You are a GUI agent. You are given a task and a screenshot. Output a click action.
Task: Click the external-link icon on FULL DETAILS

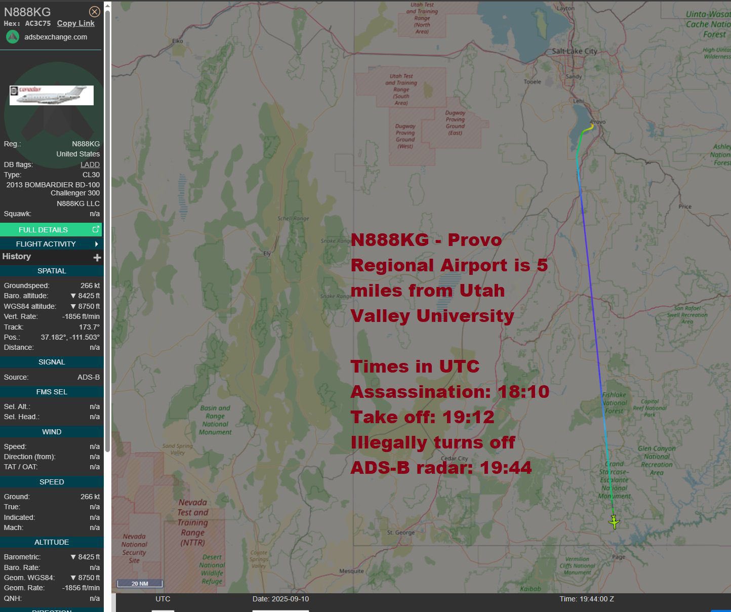click(x=96, y=229)
